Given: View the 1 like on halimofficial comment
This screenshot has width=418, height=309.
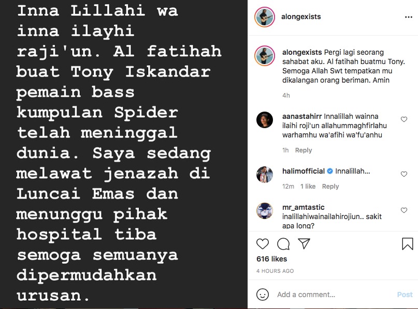Looking at the screenshot, I should point(308,187).
